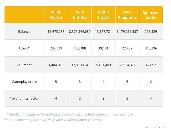Select the Tokenomics factor row label
This screenshot has width=171, height=128.
pyautogui.click(x=24, y=98)
